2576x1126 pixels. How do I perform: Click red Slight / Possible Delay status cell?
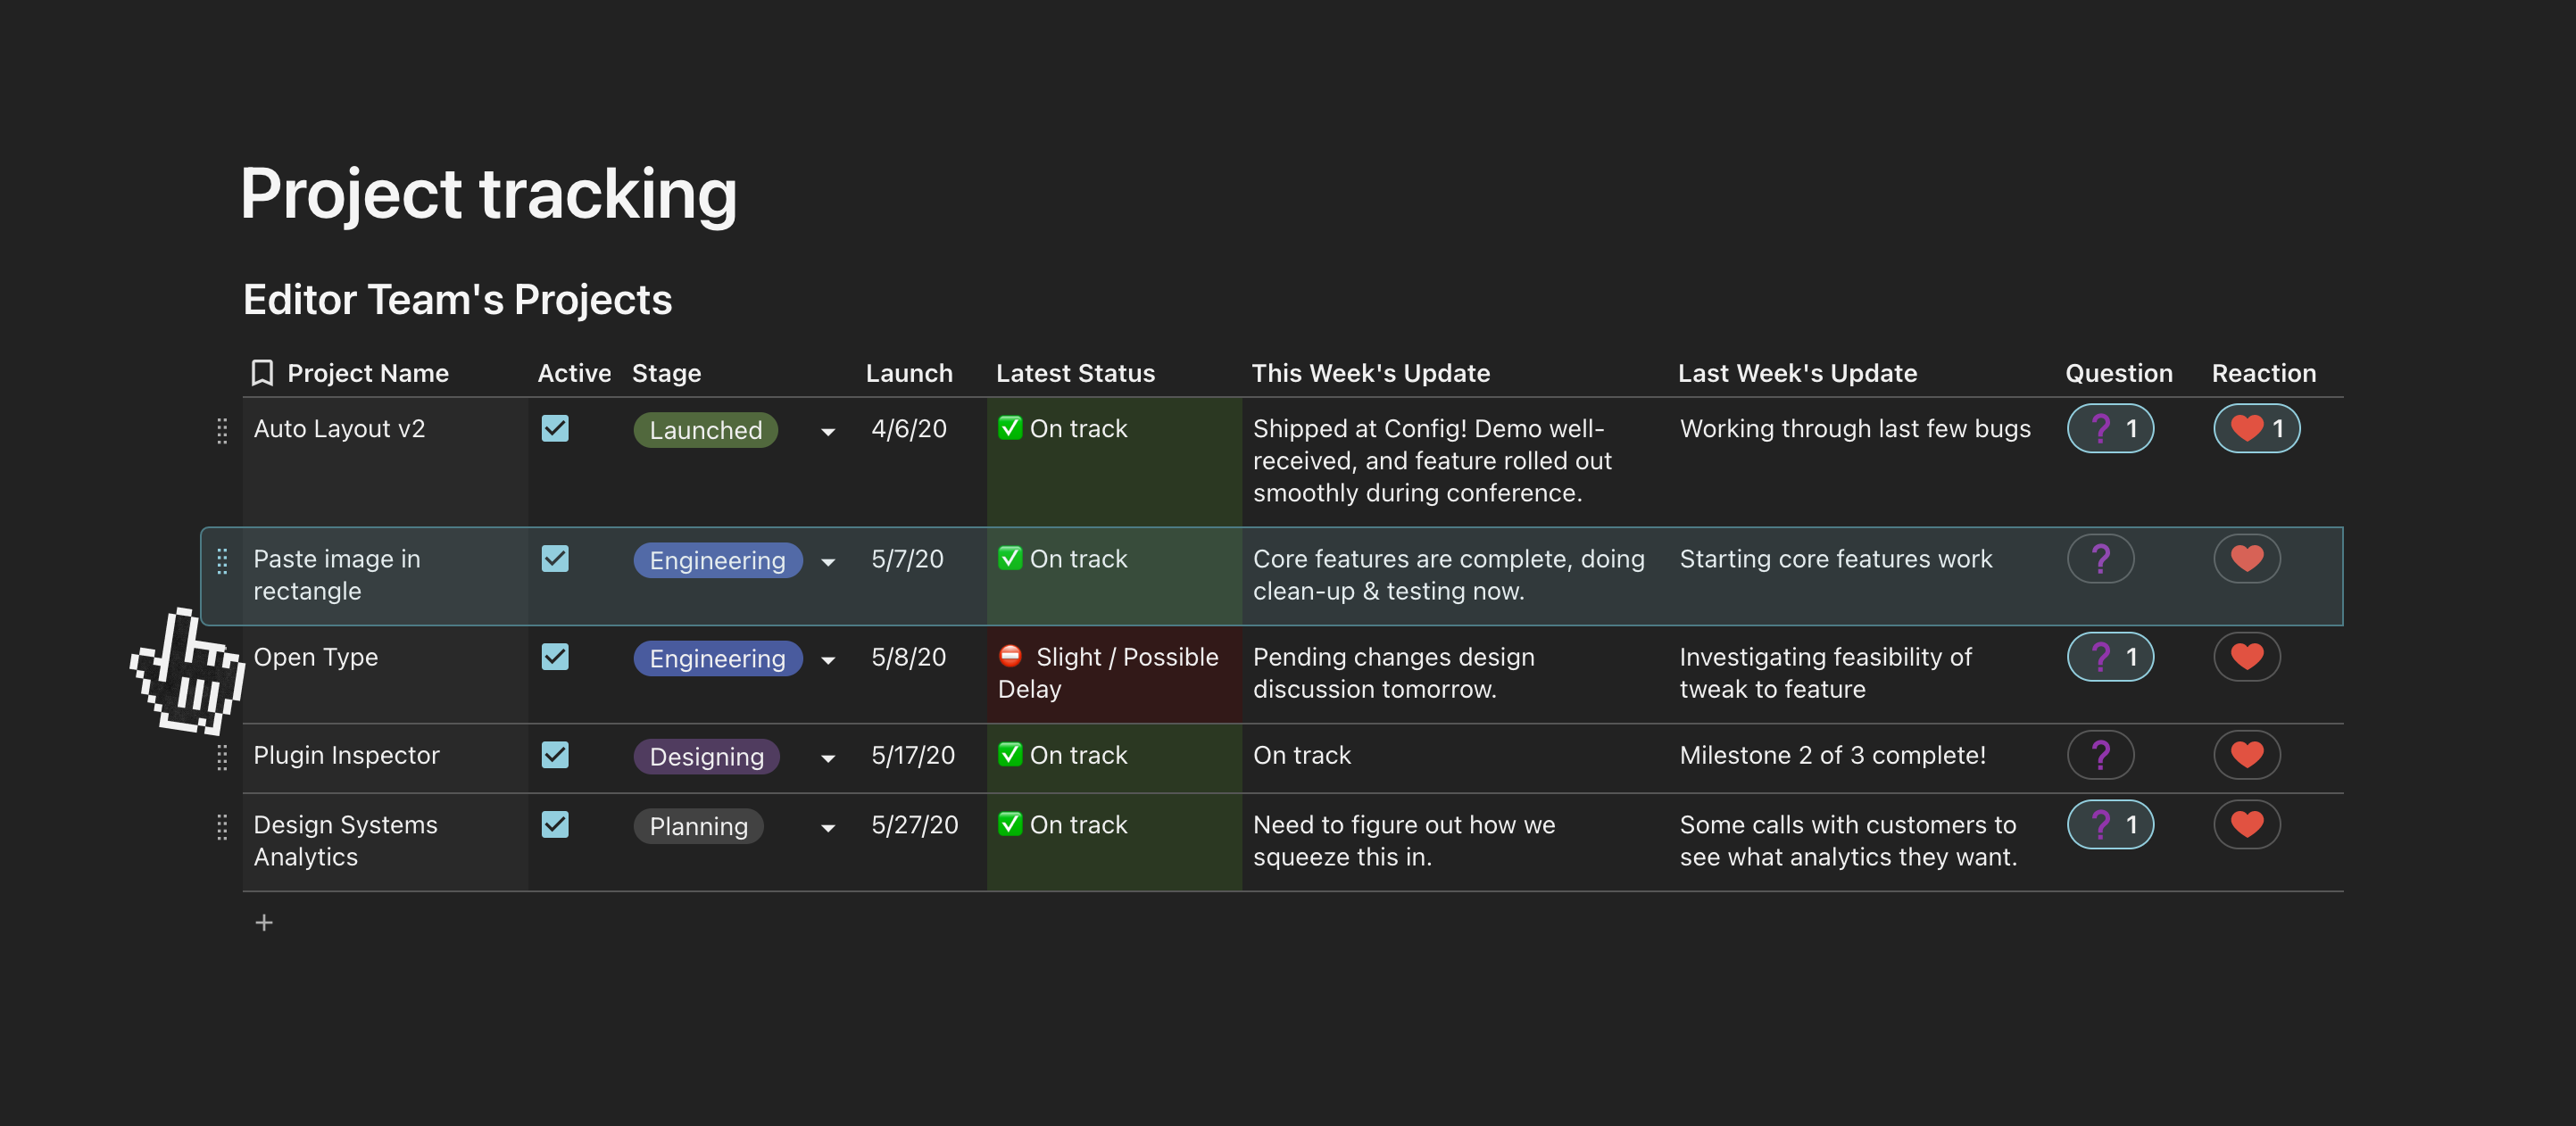coord(1112,673)
